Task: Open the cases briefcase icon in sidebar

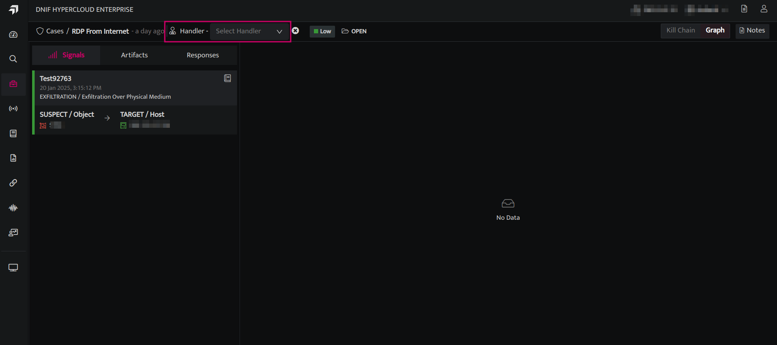Action: pyautogui.click(x=14, y=84)
